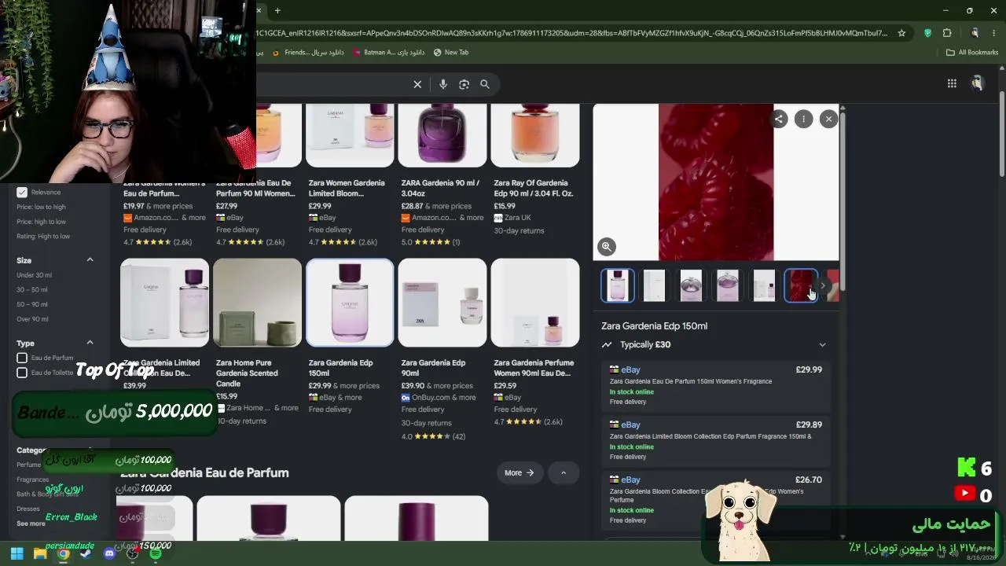
Task: Open the Friends... bookmark
Action: 308,53
